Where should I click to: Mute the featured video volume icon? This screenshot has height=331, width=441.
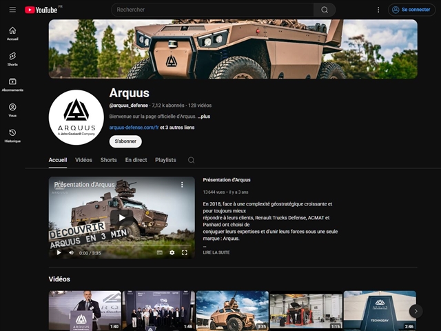[71, 253]
